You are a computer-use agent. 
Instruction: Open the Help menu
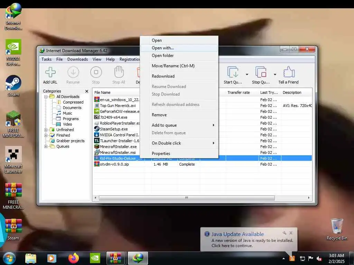coord(110,59)
